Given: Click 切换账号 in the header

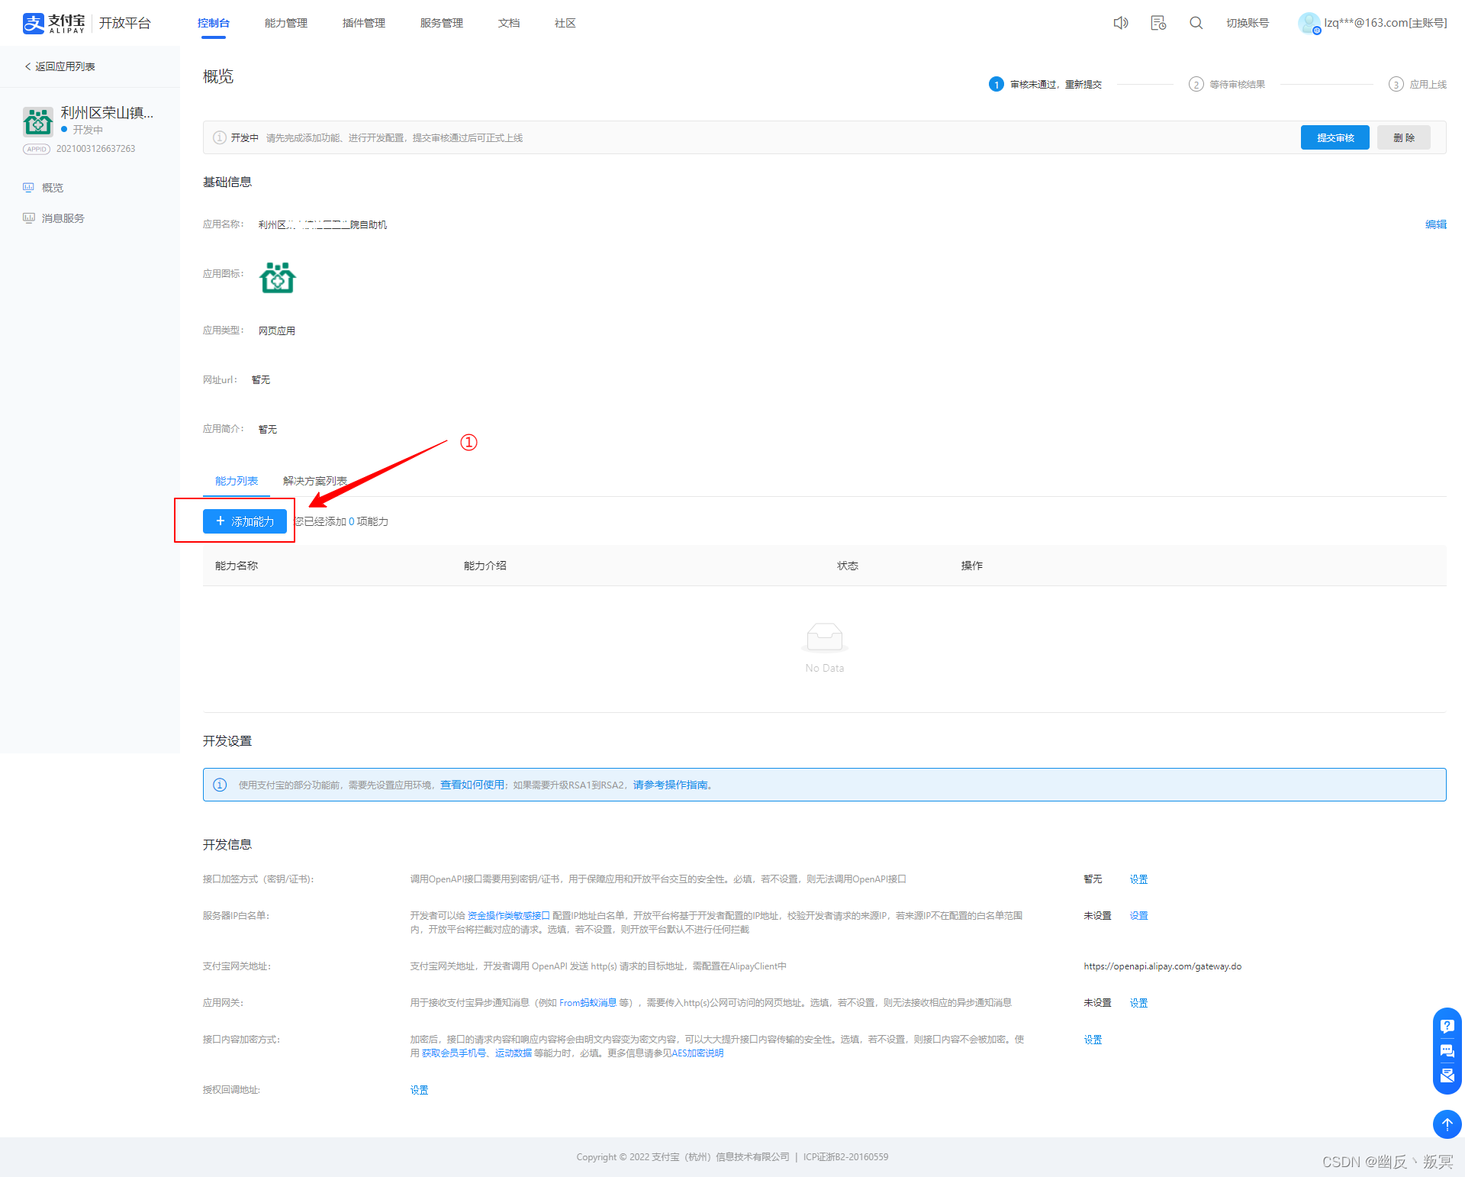Looking at the screenshot, I should pos(1248,23).
